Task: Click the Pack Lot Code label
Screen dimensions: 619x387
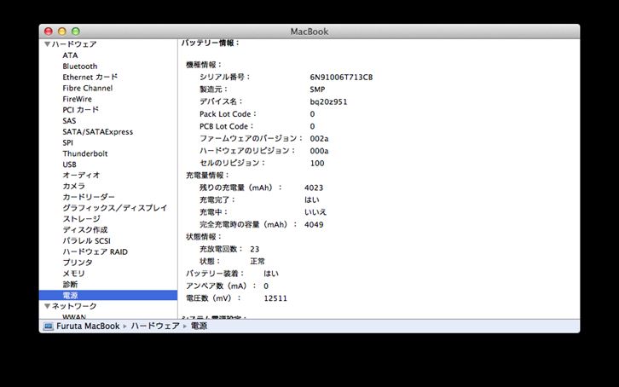Action: pyautogui.click(x=228, y=114)
